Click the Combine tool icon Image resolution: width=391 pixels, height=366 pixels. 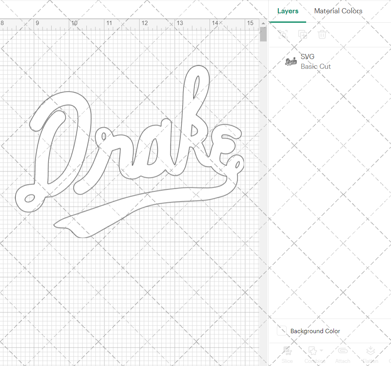[x=313, y=351]
